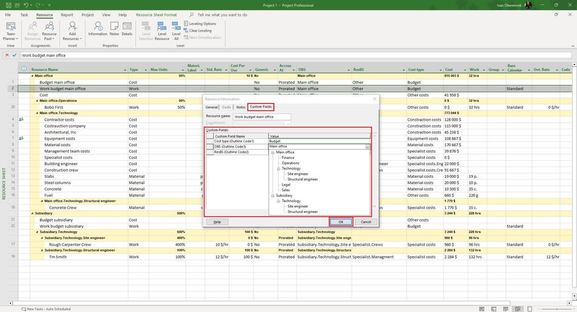Click the assignment indicator on Equipment costs row
The width and height of the screenshot is (577, 312).
(x=21, y=138)
